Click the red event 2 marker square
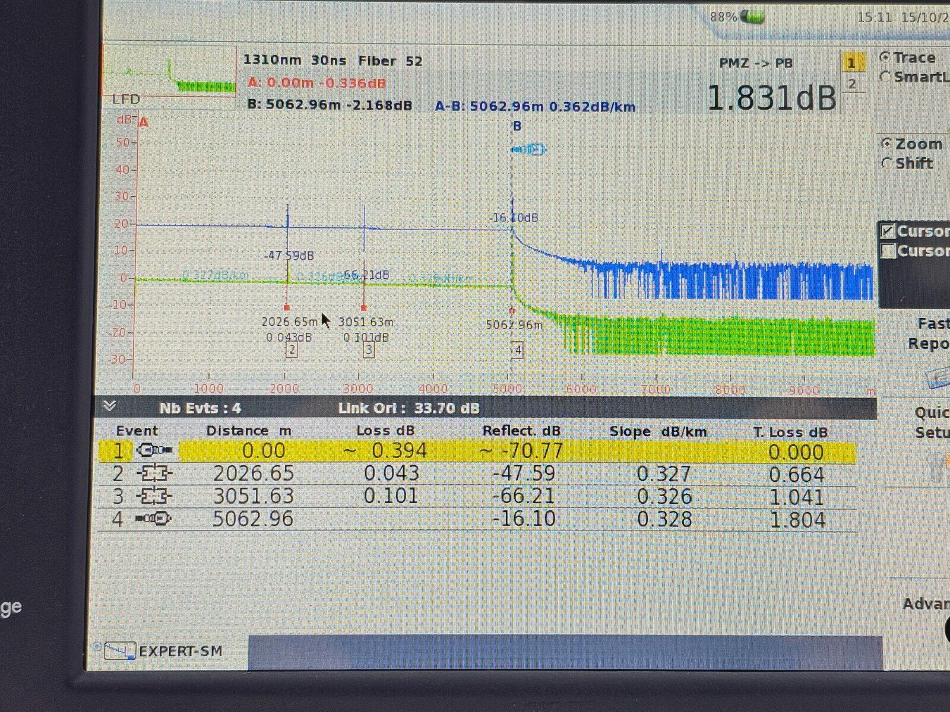 (x=287, y=308)
